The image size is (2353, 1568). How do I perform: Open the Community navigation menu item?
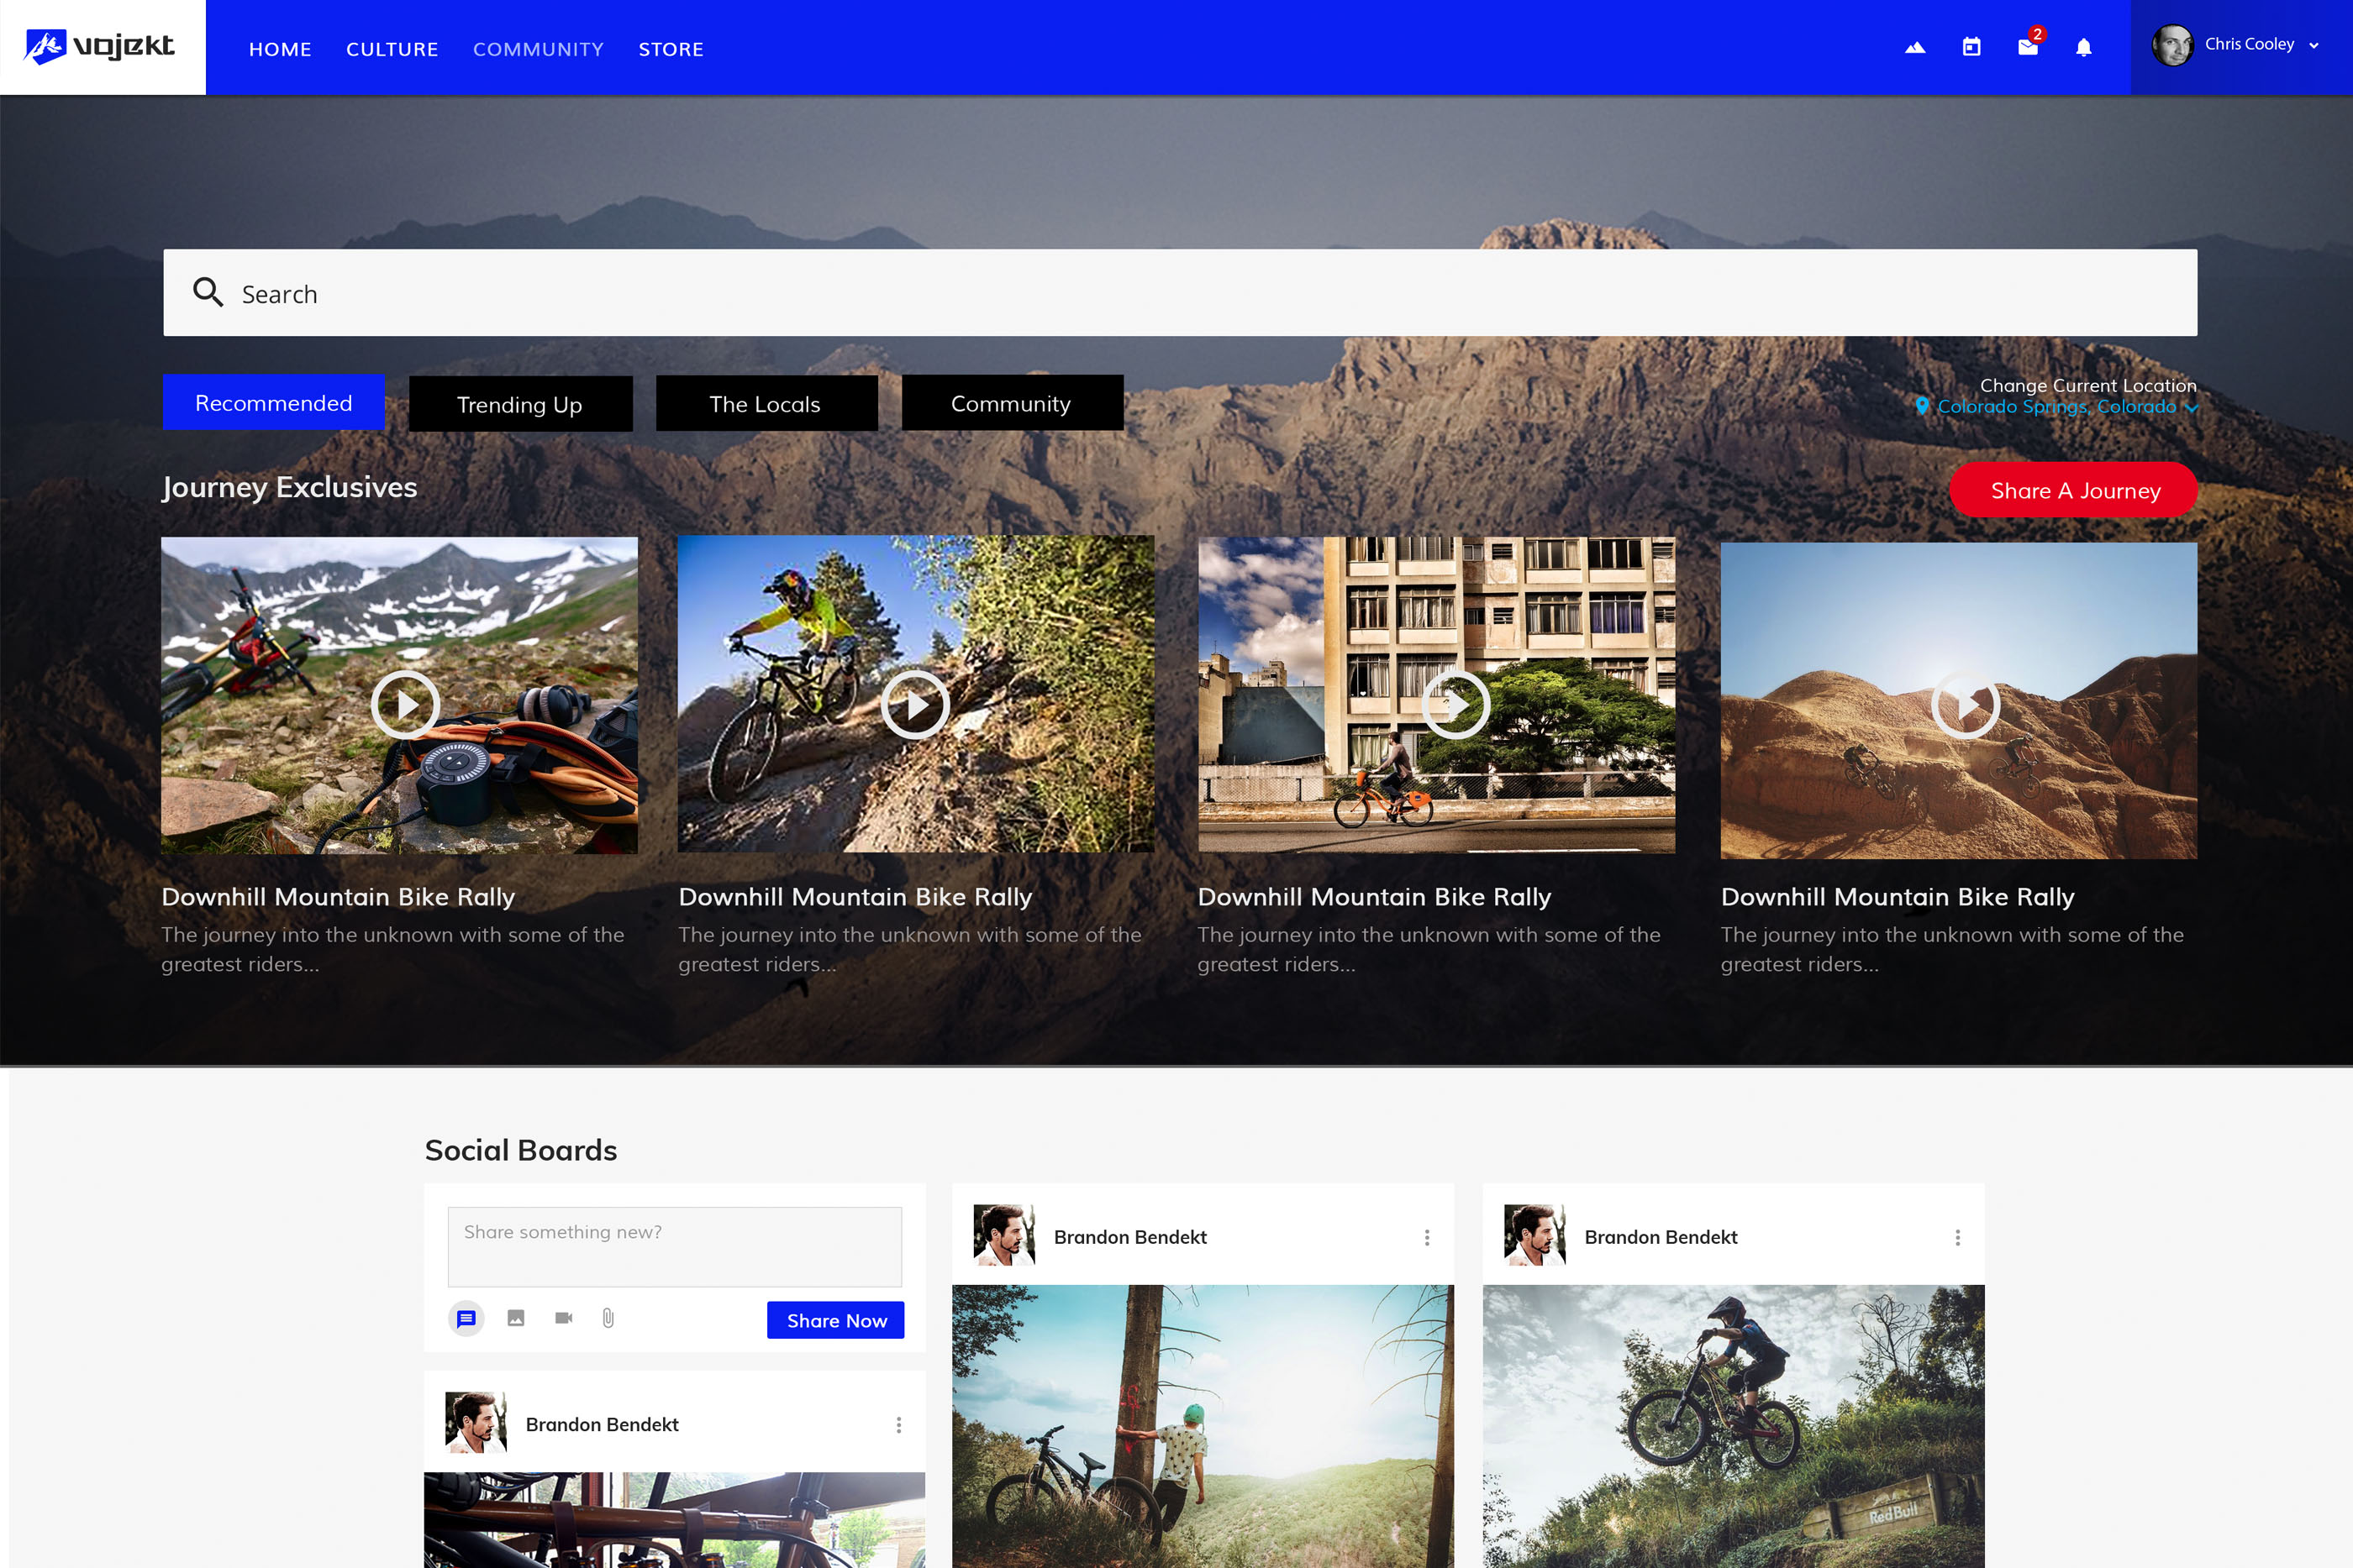point(538,49)
